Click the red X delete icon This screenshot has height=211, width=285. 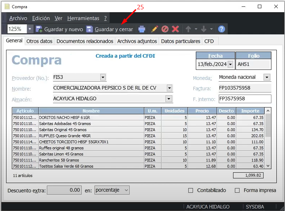pyautogui.click(x=175, y=29)
